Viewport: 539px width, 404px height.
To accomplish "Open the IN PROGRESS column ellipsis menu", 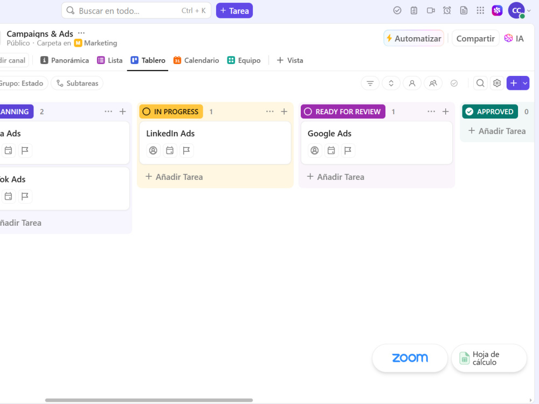I will click(270, 112).
